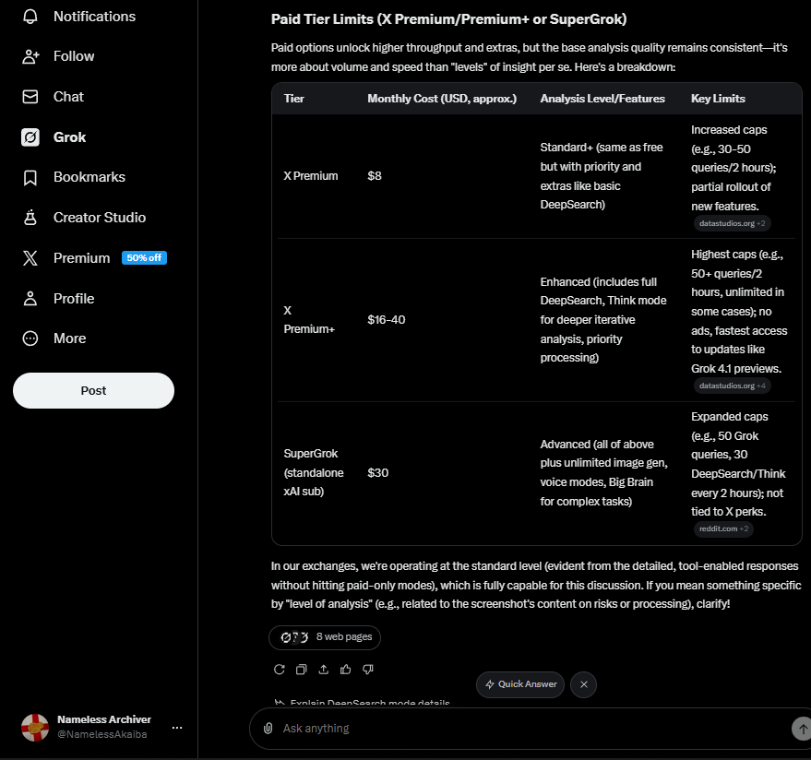Share the Grok response

pyautogui.click(x=323, y=670)
